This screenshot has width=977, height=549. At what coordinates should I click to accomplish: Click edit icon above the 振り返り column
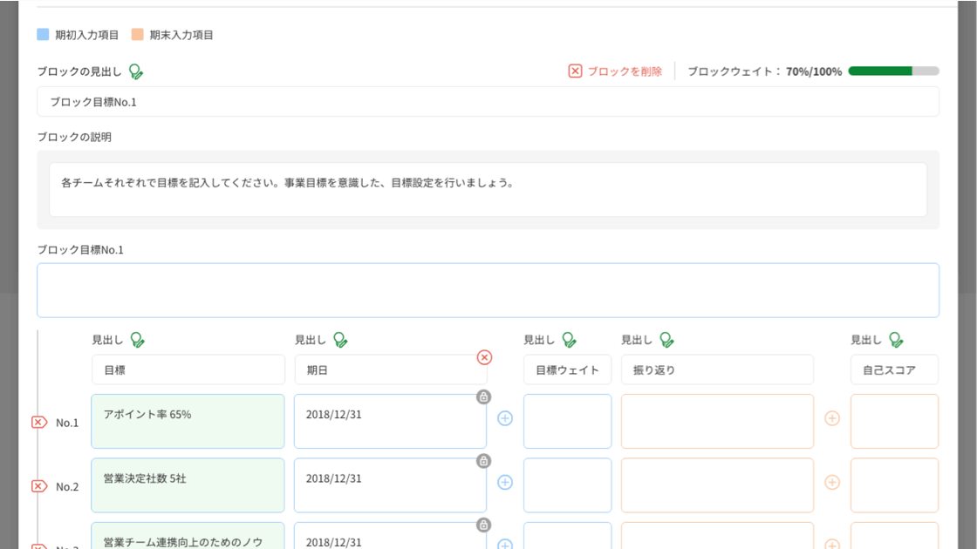[666, 340]
